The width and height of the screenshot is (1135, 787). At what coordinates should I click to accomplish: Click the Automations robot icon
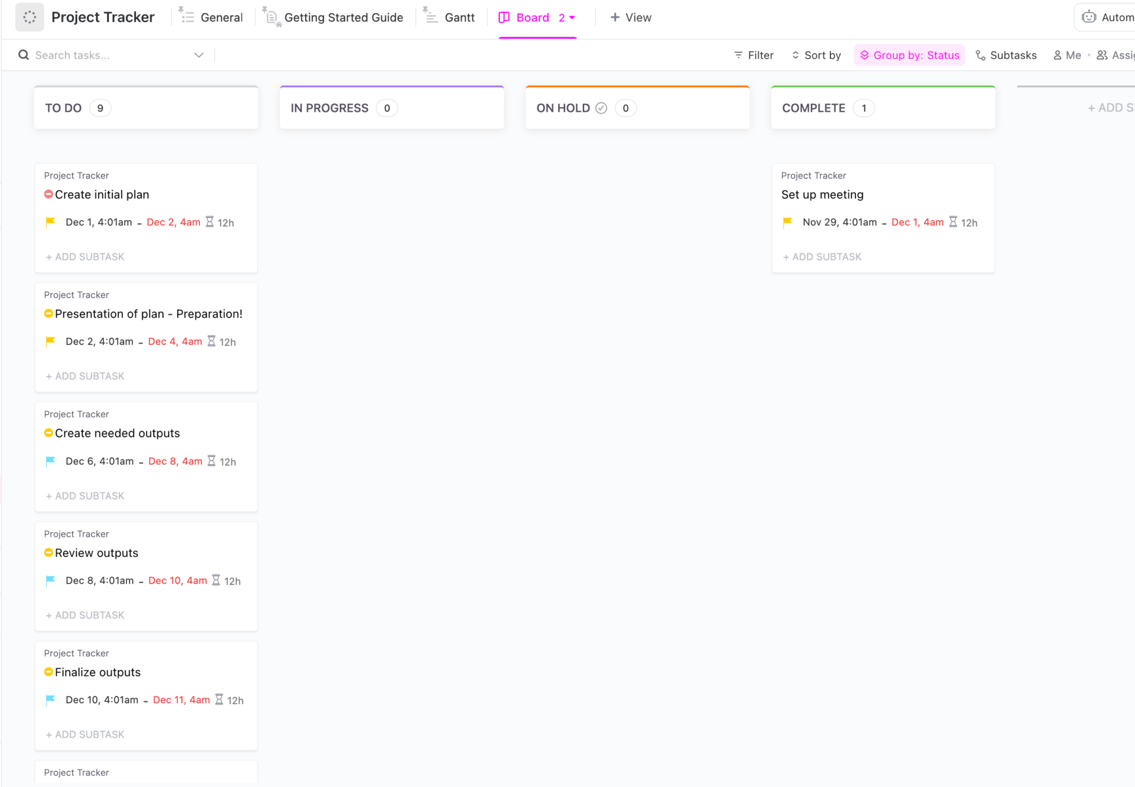tap(1088, 17)
